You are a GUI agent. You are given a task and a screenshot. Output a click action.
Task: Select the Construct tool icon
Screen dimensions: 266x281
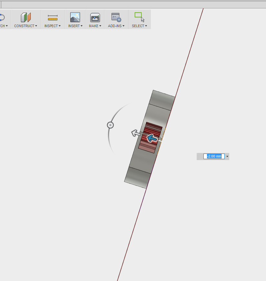coord(25,17)
